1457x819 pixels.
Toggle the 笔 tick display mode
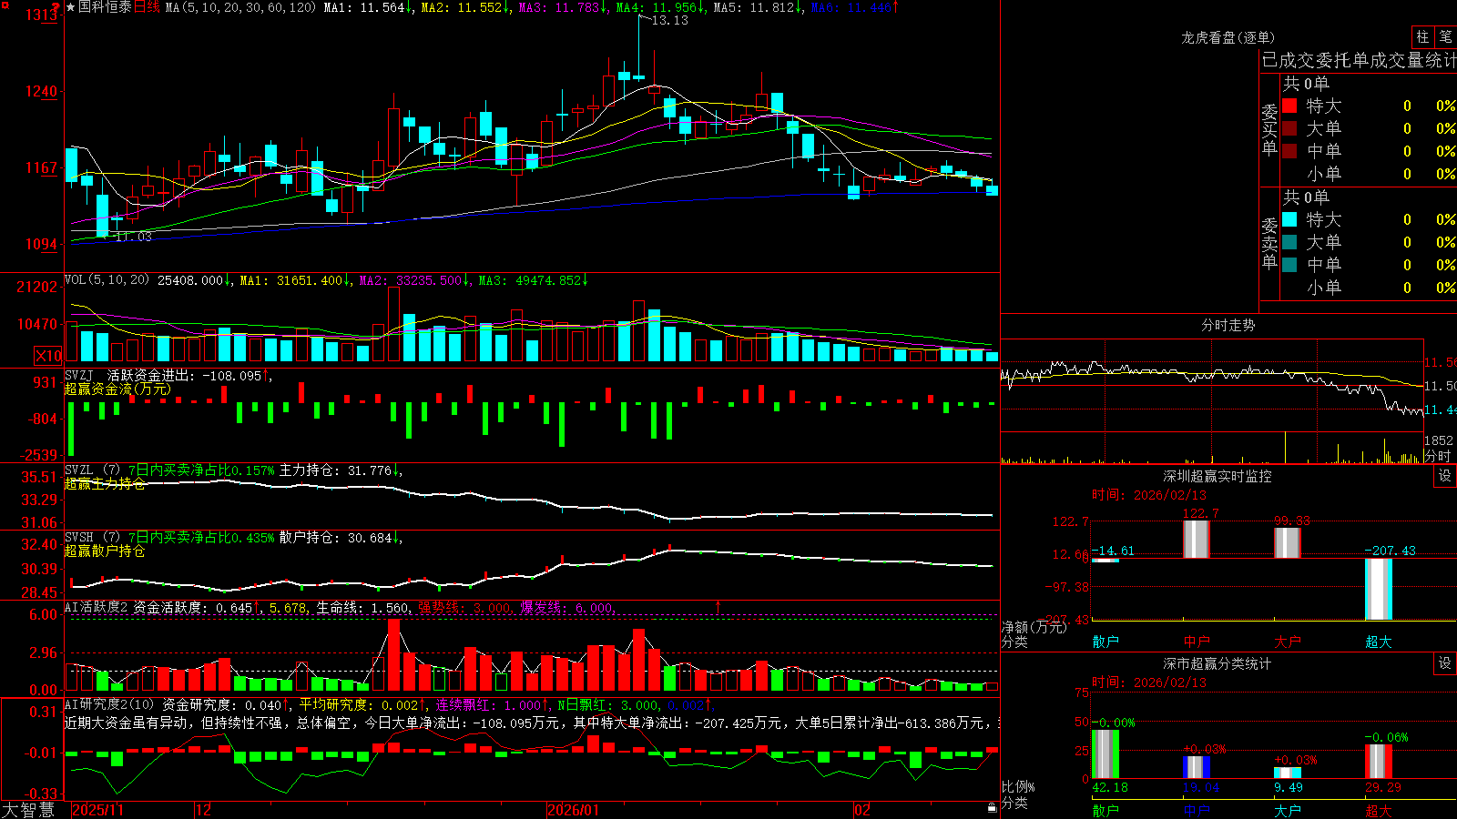[1445, 36]
